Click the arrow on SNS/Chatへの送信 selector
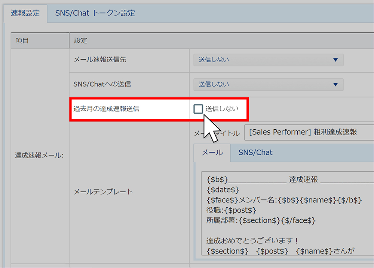Image resolution: width=374 pixels, height=268 pixels. point(335,85)
